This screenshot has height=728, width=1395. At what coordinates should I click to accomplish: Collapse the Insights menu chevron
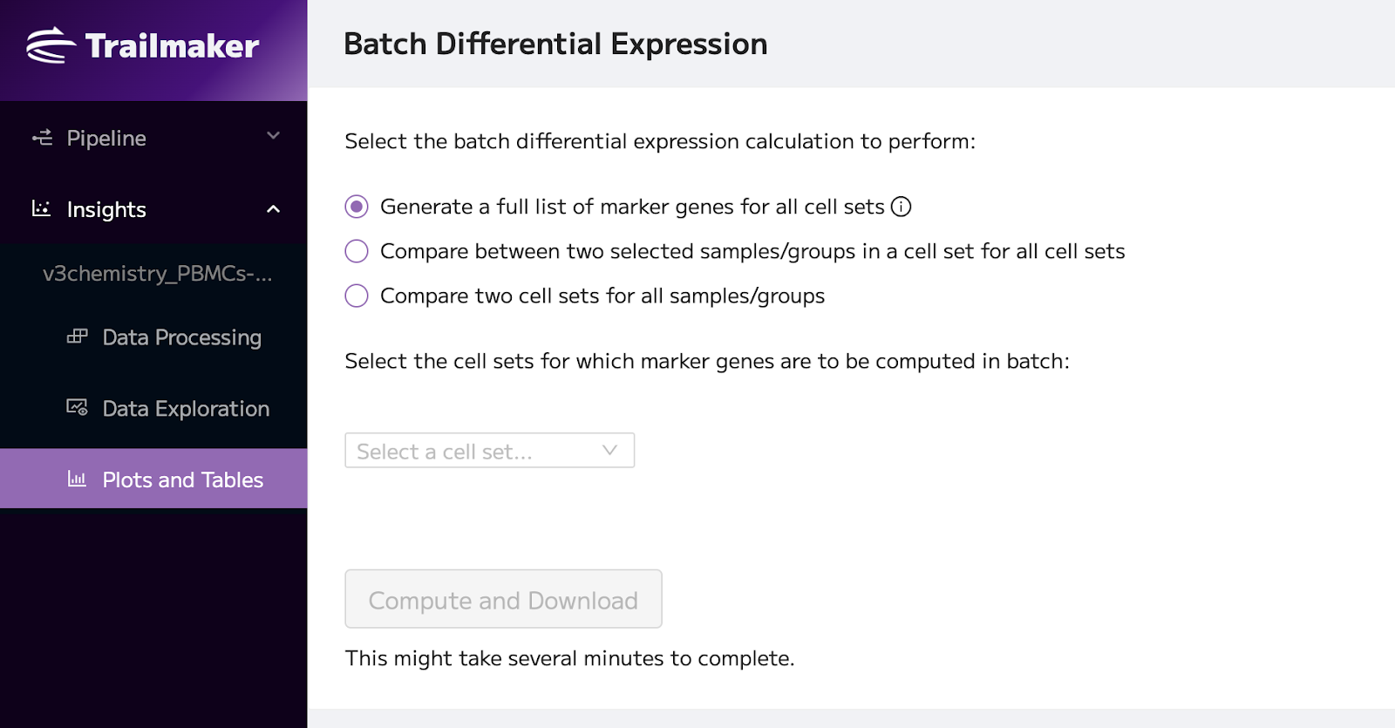273,209
